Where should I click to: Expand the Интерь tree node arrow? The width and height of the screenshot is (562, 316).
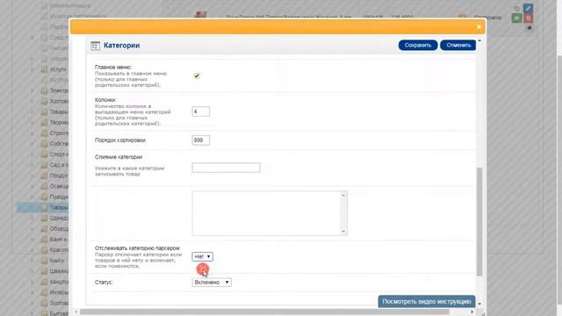point(32,292)
